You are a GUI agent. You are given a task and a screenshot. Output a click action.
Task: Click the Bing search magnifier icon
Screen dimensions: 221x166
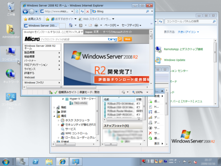click(147, 11)
